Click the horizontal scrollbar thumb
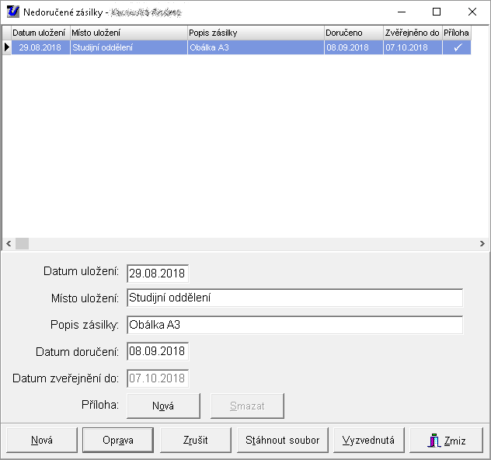This screenshot has width=491, height=460. point(22,243)
